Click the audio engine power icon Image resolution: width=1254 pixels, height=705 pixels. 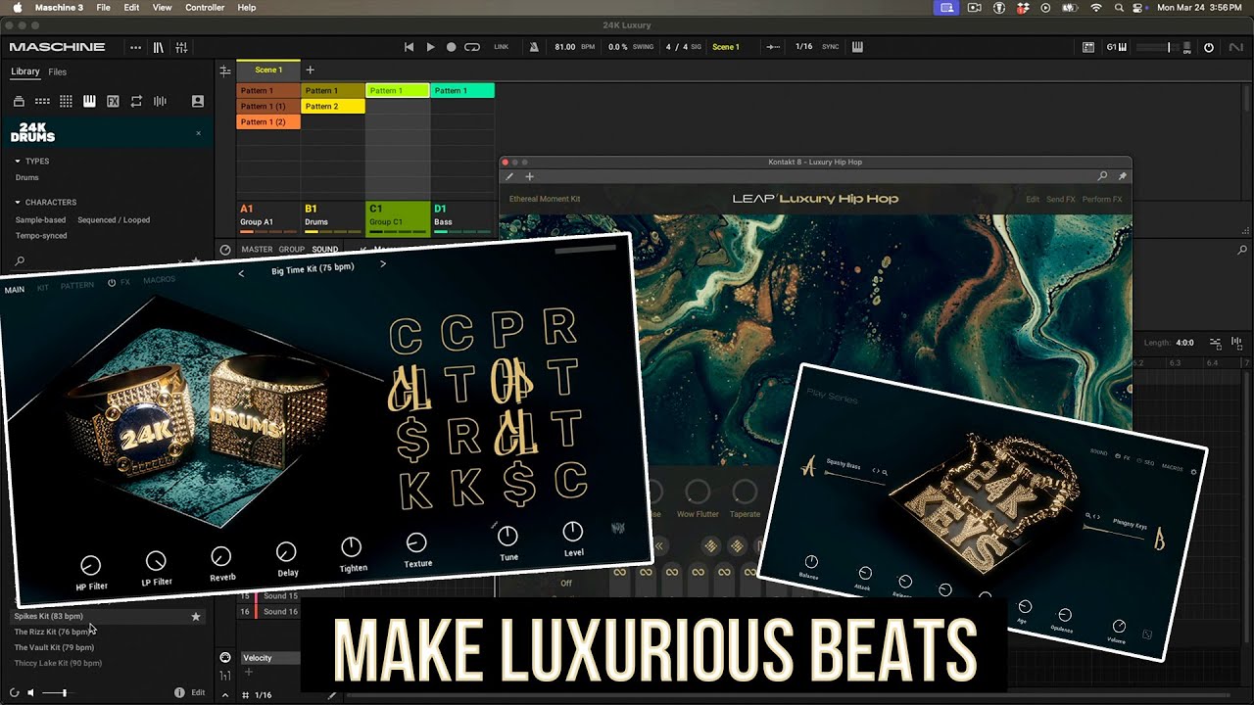point(1209,47)
